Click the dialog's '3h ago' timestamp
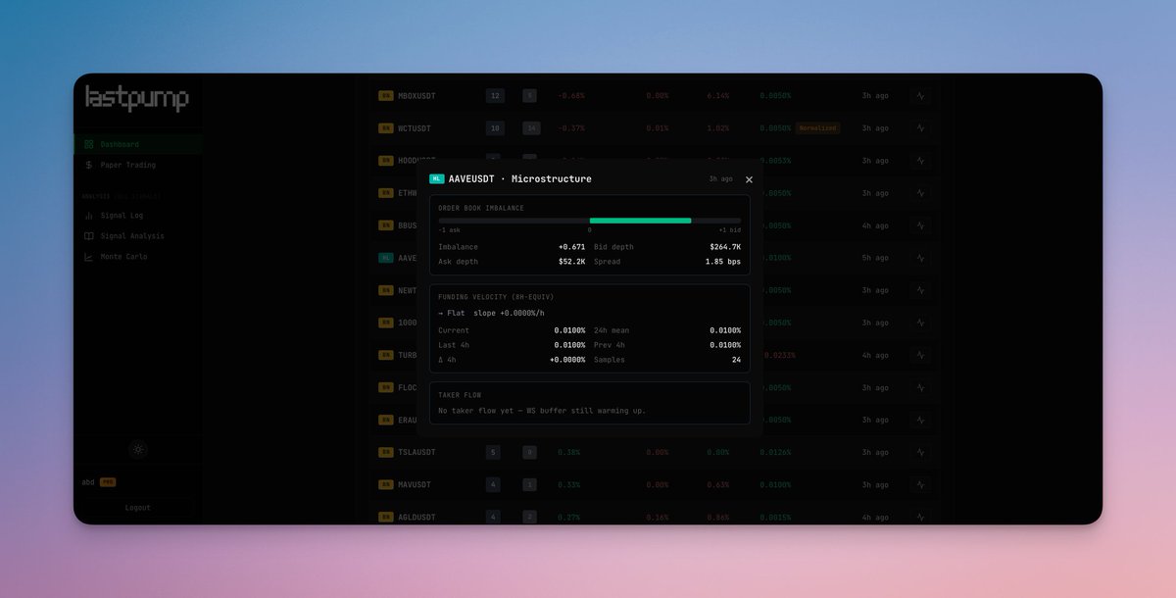This screenshot has height=598, width=1176. 720,179
